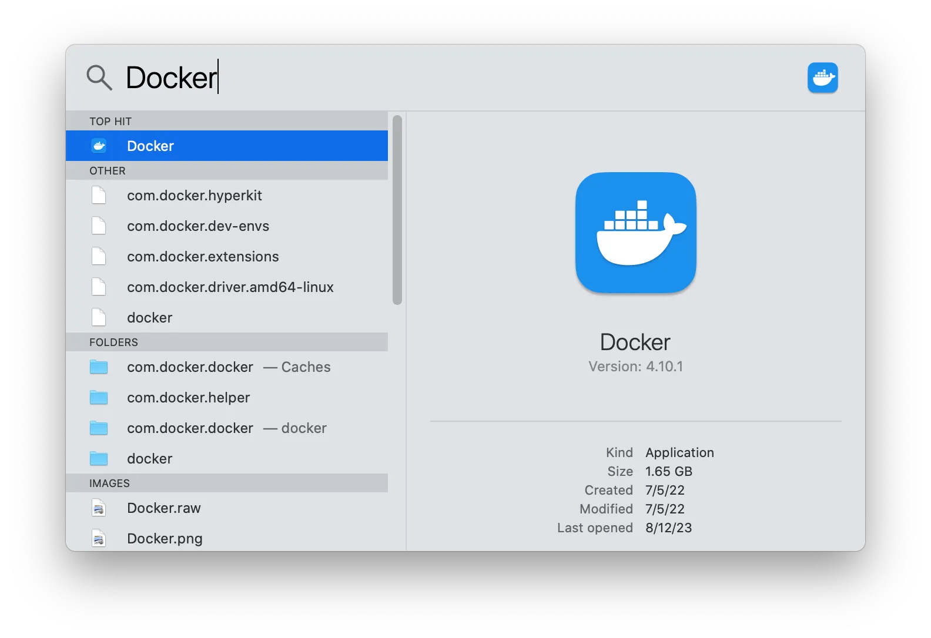This screenshot has width=931, height=638.
Task: Click the Created date "7/5/22"
Action: pyautogui.click(x=665, y=490)
